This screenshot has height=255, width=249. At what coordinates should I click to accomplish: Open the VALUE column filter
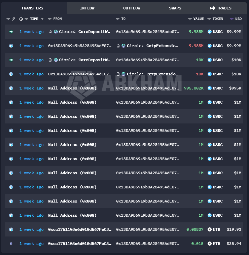point(190,19)
